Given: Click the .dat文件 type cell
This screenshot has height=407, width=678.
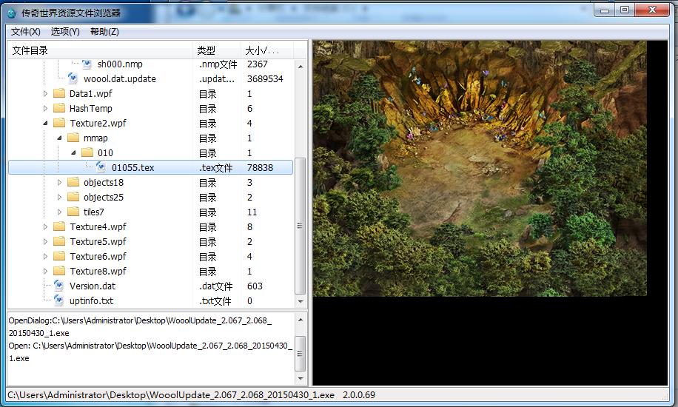Looking at the screenshot, I should (x=216, y=286).
